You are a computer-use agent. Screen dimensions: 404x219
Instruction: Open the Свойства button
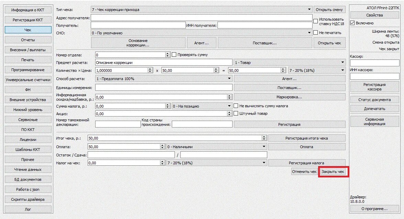[x=374, y=15]
